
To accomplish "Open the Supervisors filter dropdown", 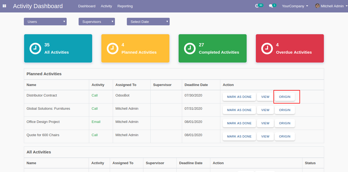I will [x=97, y=22].
